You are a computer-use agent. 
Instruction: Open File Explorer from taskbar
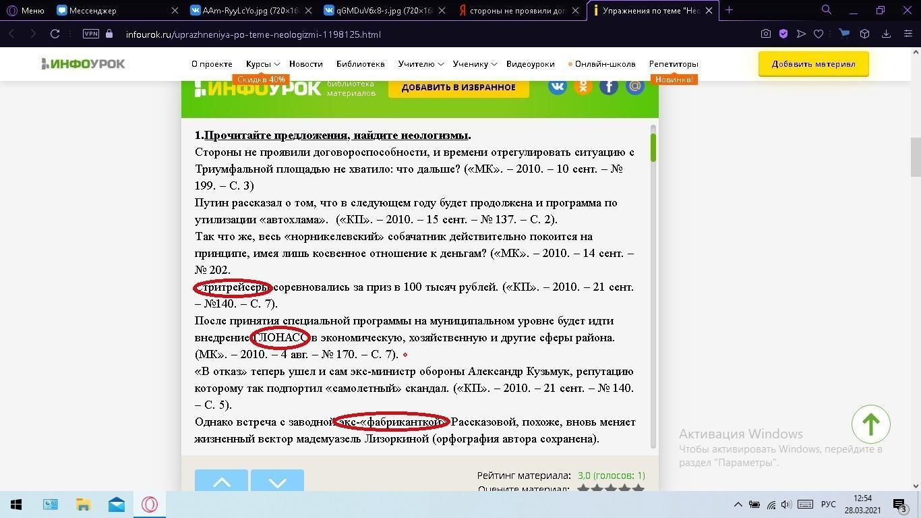(83, 505)
